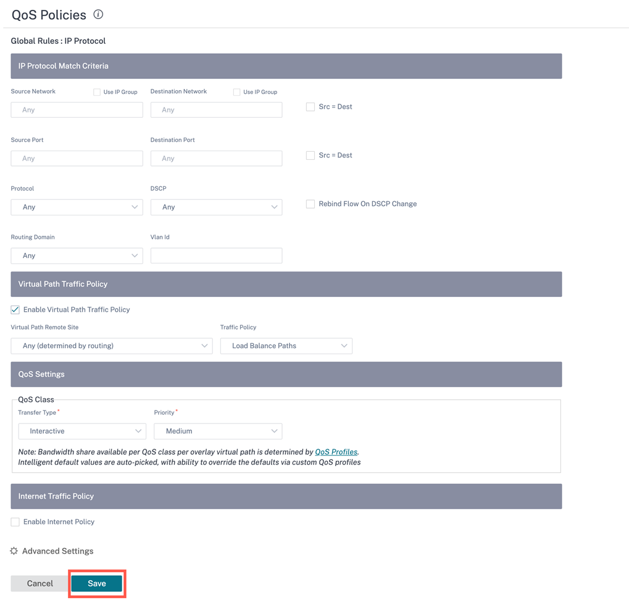Enable Use IP Group for Source Network
629x603 pixels.
coord(97,92)
